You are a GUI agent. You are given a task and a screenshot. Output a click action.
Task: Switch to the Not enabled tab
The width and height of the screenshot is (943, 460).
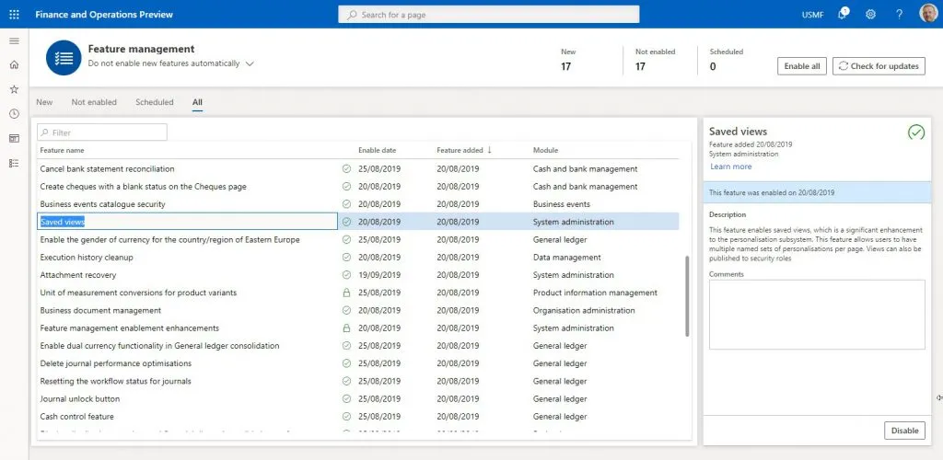[x=94, y=102]
